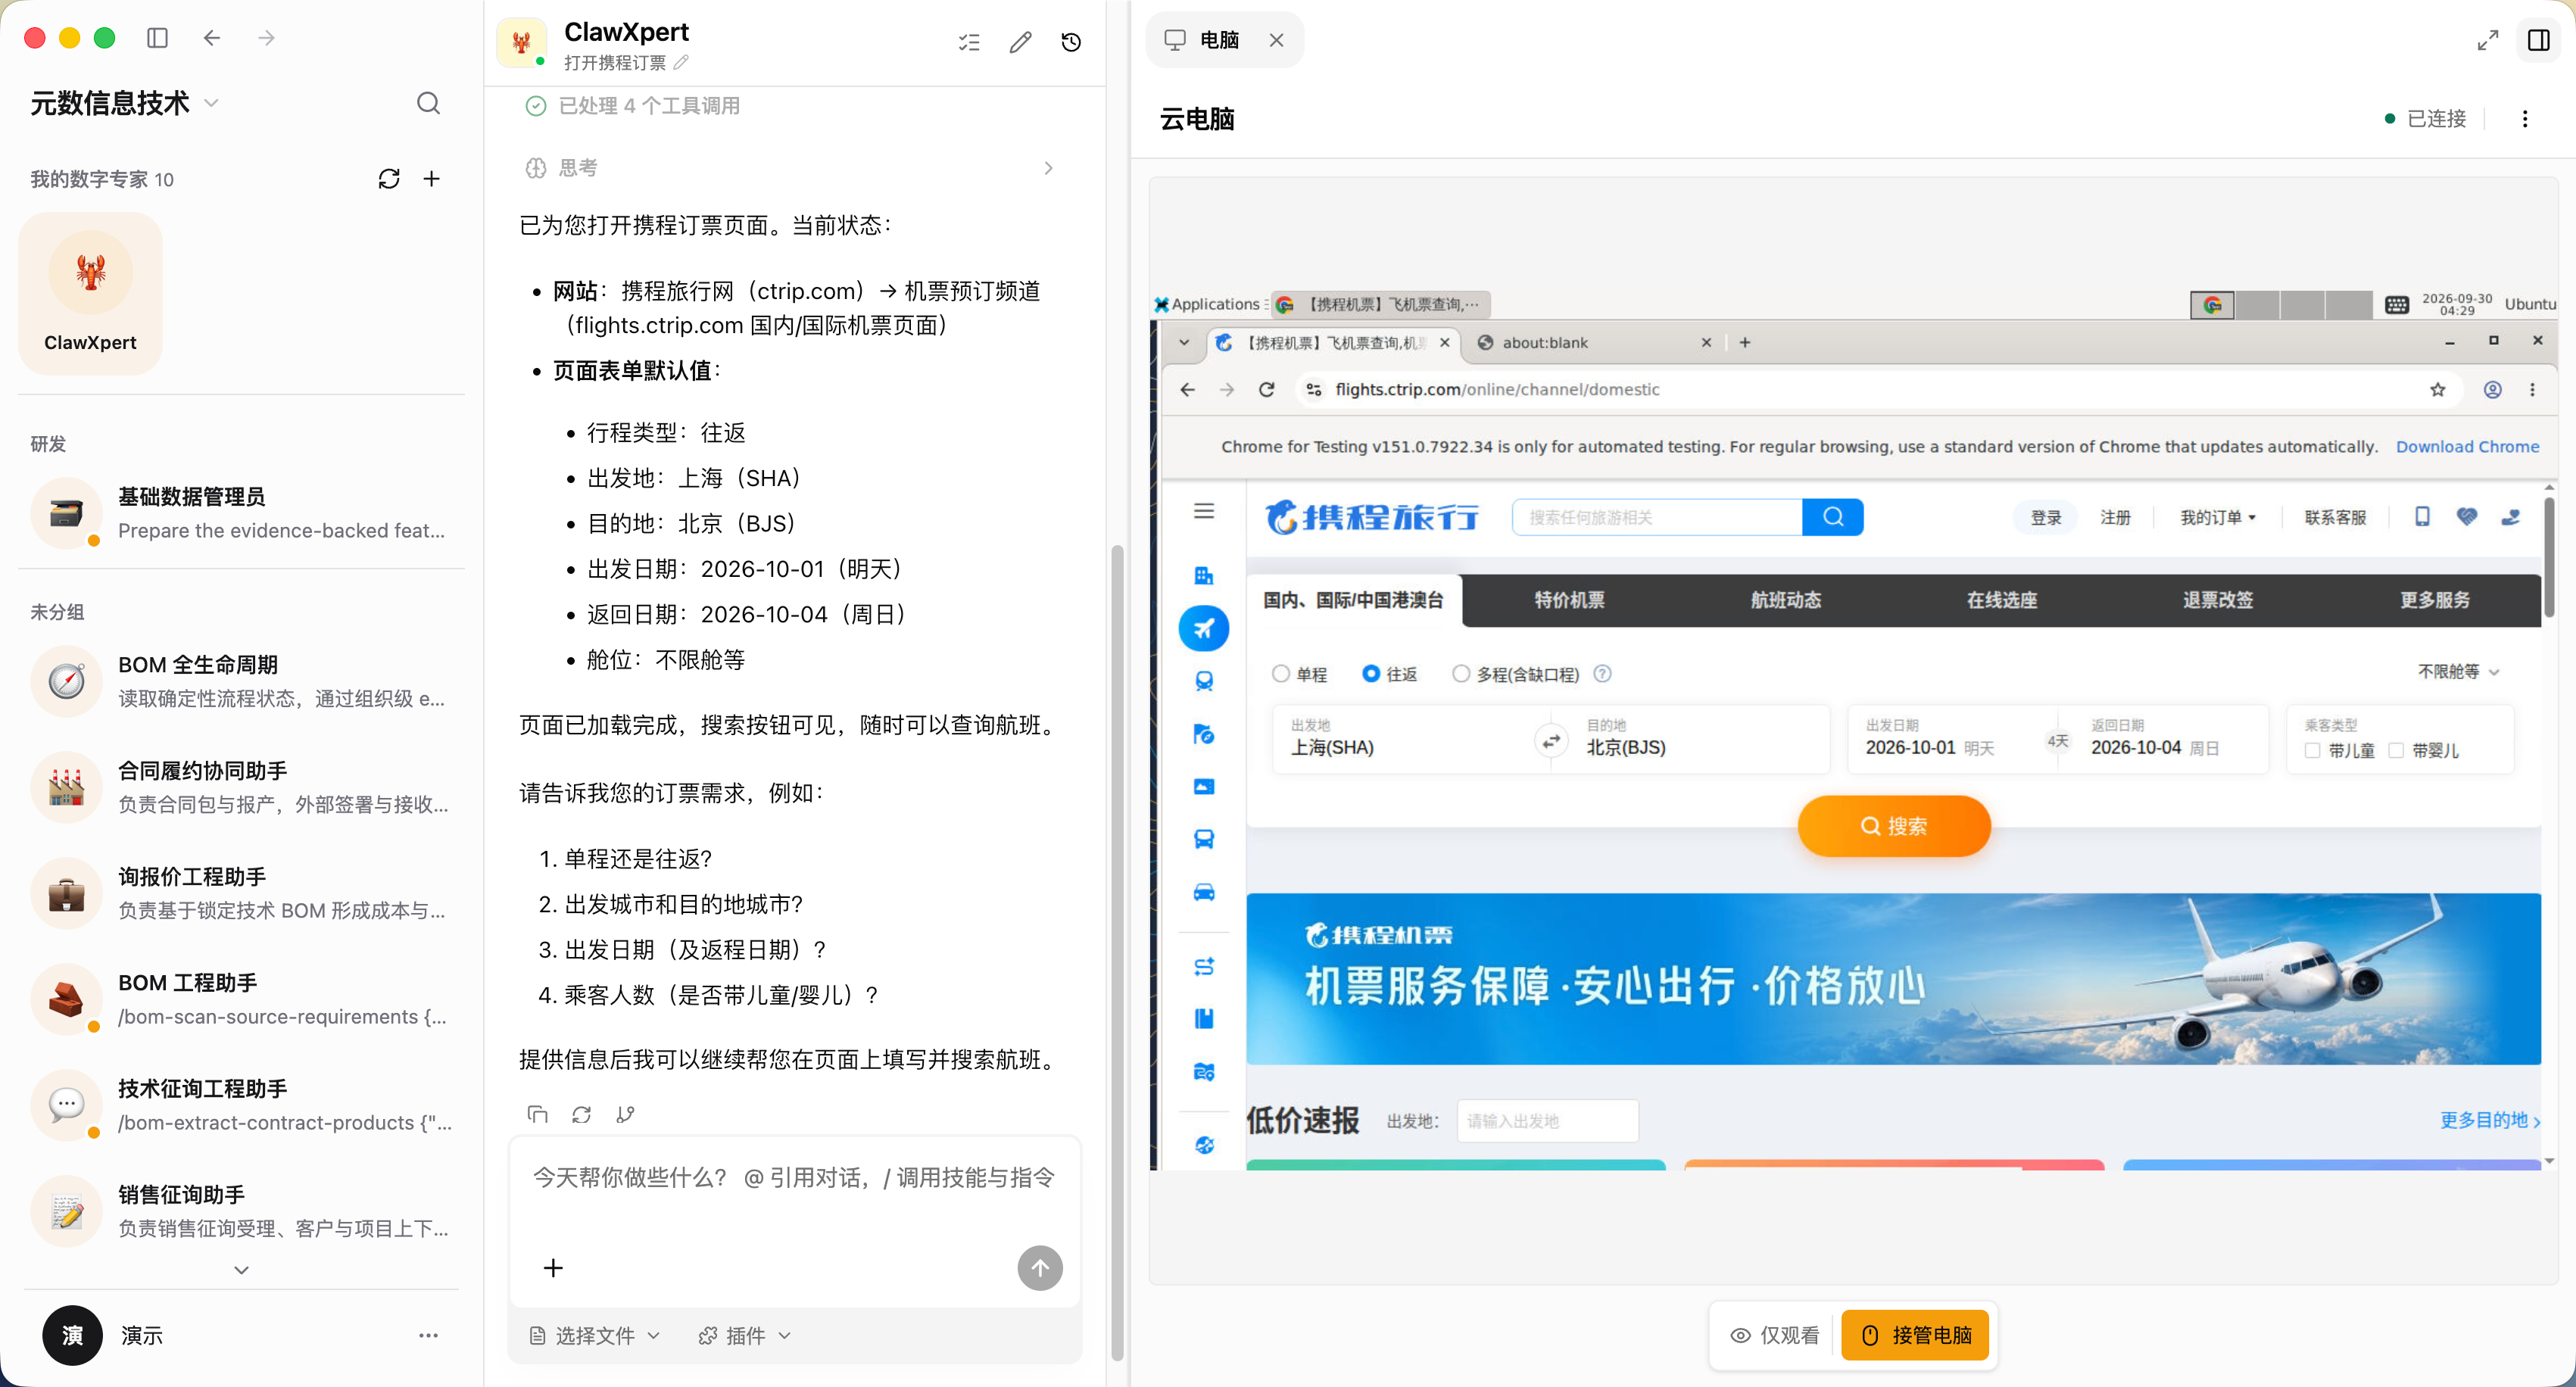Open the Download Chrome link
This screenshot has width=2576, height=1387.
pyautogui.click(x=2467, y=446)
